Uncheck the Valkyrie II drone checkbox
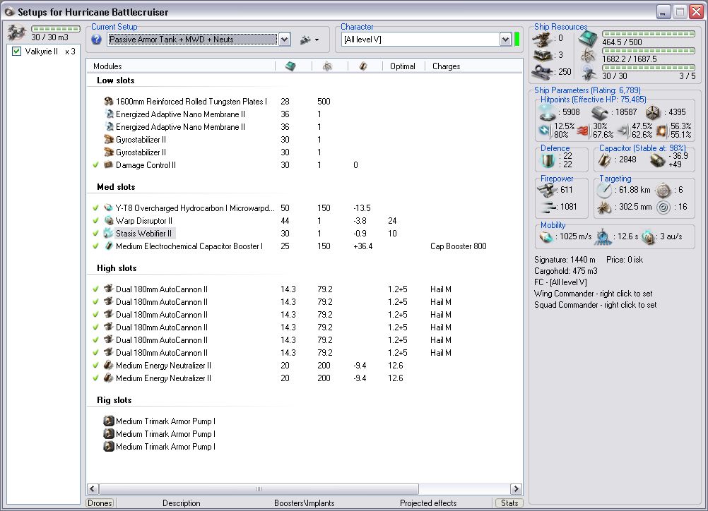This screenshot has height=511, width=708. pyautogui.click(x=17, y=52)
